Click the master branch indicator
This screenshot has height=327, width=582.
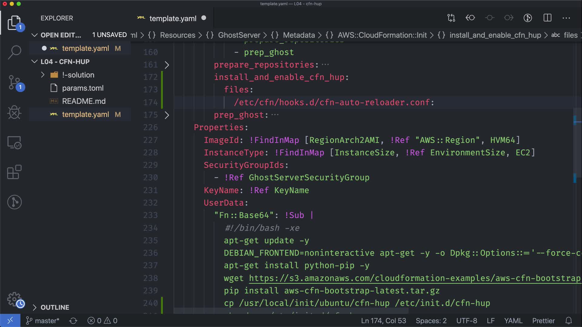click(x=43, y=321)
